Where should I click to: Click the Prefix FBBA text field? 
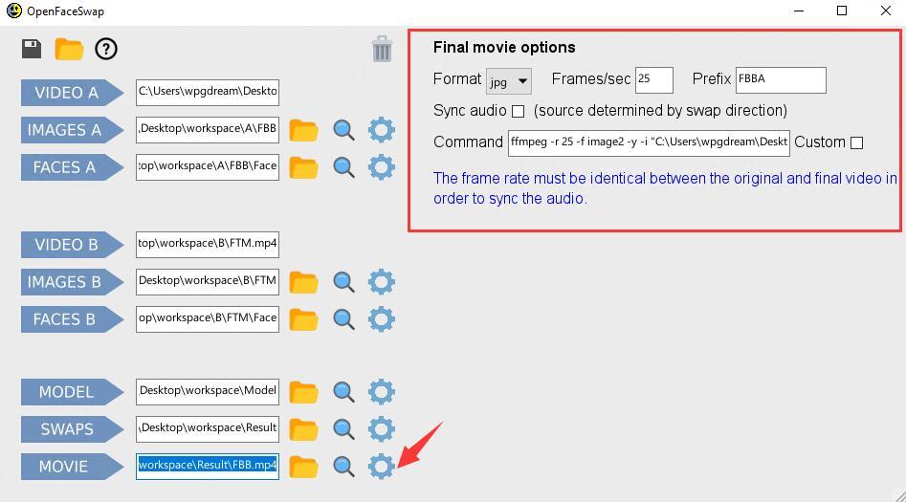coord(781,79)
